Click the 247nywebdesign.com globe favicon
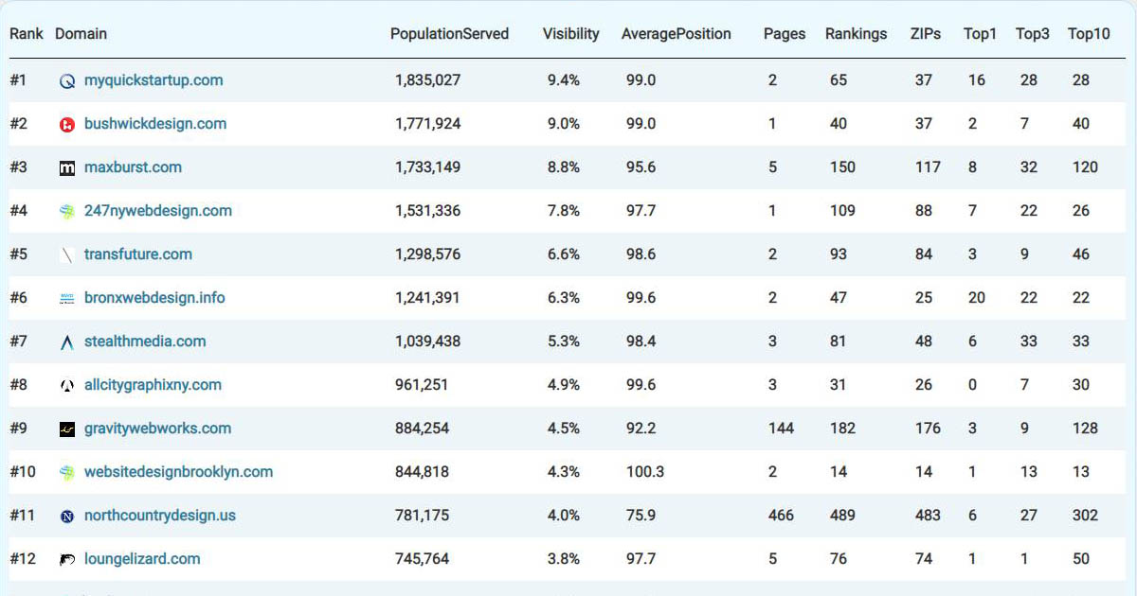This screenshot has width=1137, height=596. tap(66, 211)
